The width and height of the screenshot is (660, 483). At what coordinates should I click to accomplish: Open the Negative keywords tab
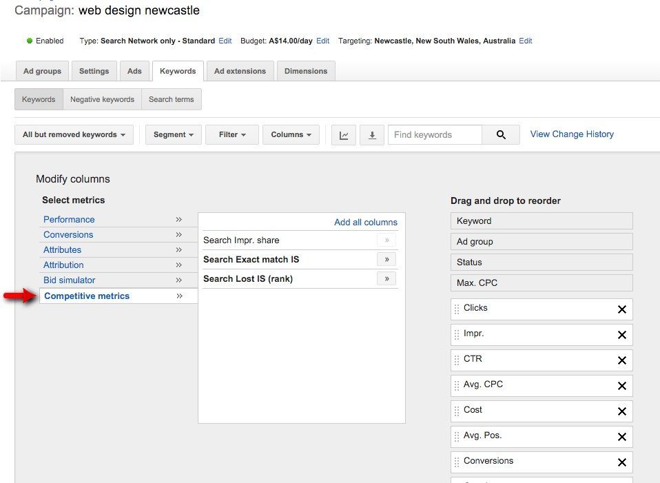click(102, 99)
